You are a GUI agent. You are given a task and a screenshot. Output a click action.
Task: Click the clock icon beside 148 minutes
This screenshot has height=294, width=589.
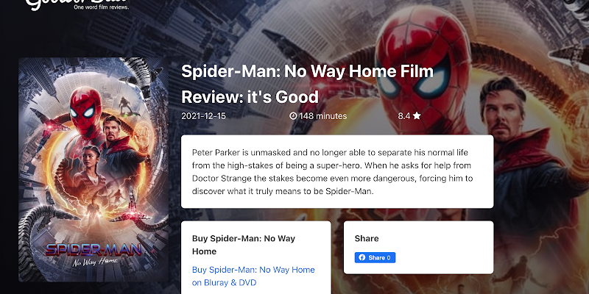pyautogui.click(x=293, y=116)
